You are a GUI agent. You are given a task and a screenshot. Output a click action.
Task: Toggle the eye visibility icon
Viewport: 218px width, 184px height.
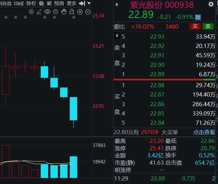[47, 12]
